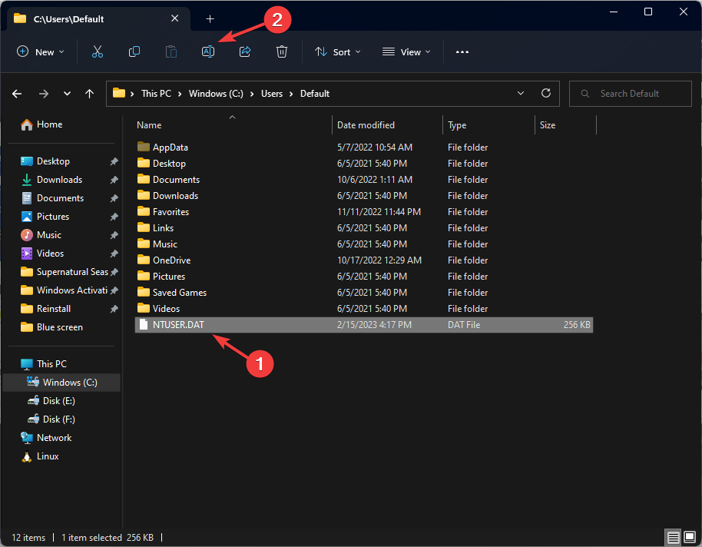Select Disk (E:) in the sidebar

[x=51, y=401]
